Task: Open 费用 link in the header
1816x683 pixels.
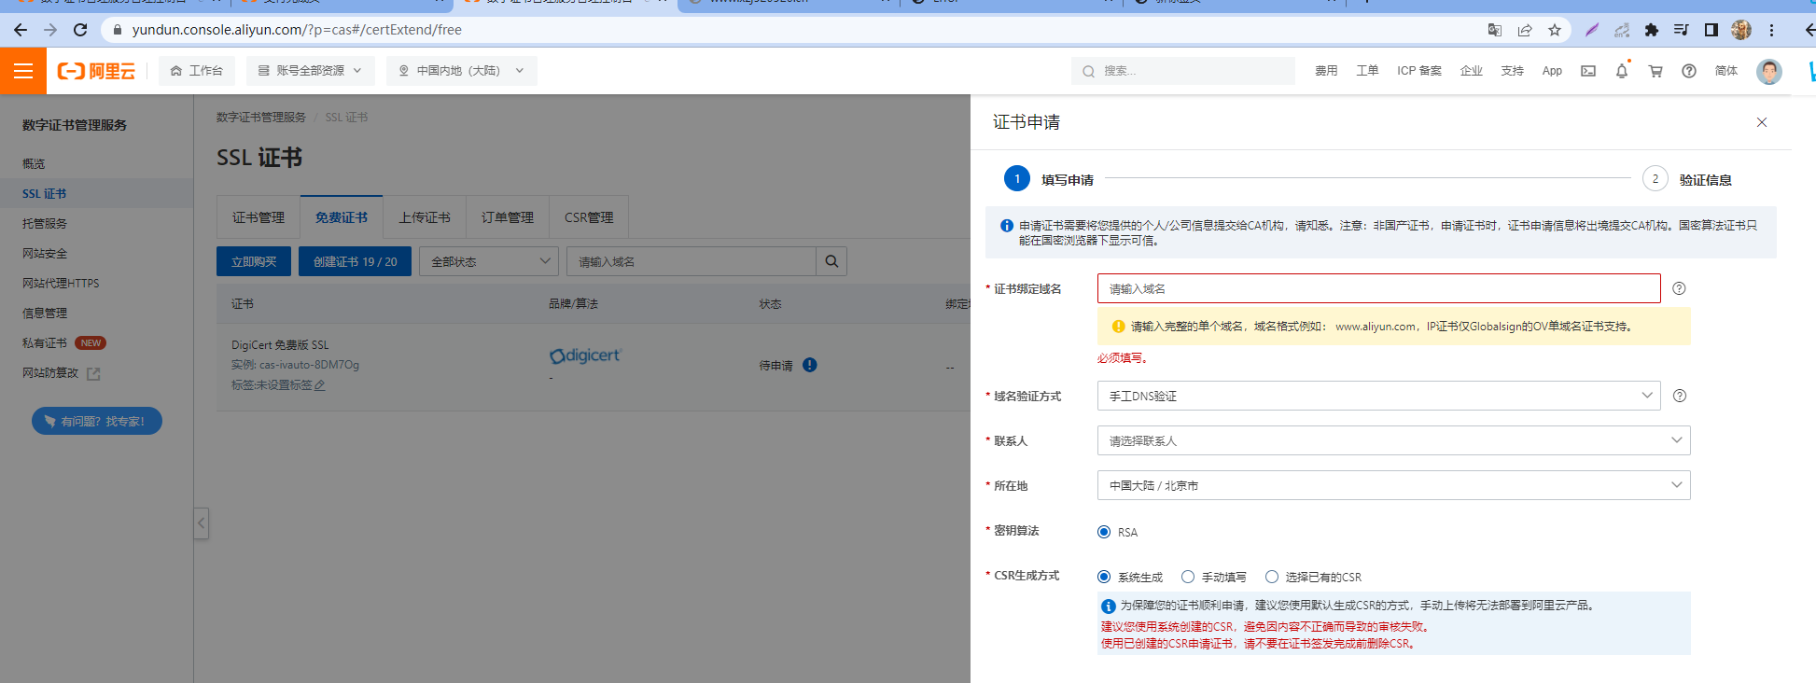Action: click(x=1326, y=71)
